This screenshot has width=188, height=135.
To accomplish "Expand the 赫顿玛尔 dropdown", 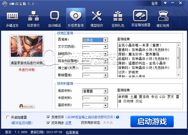I will 106,54.
